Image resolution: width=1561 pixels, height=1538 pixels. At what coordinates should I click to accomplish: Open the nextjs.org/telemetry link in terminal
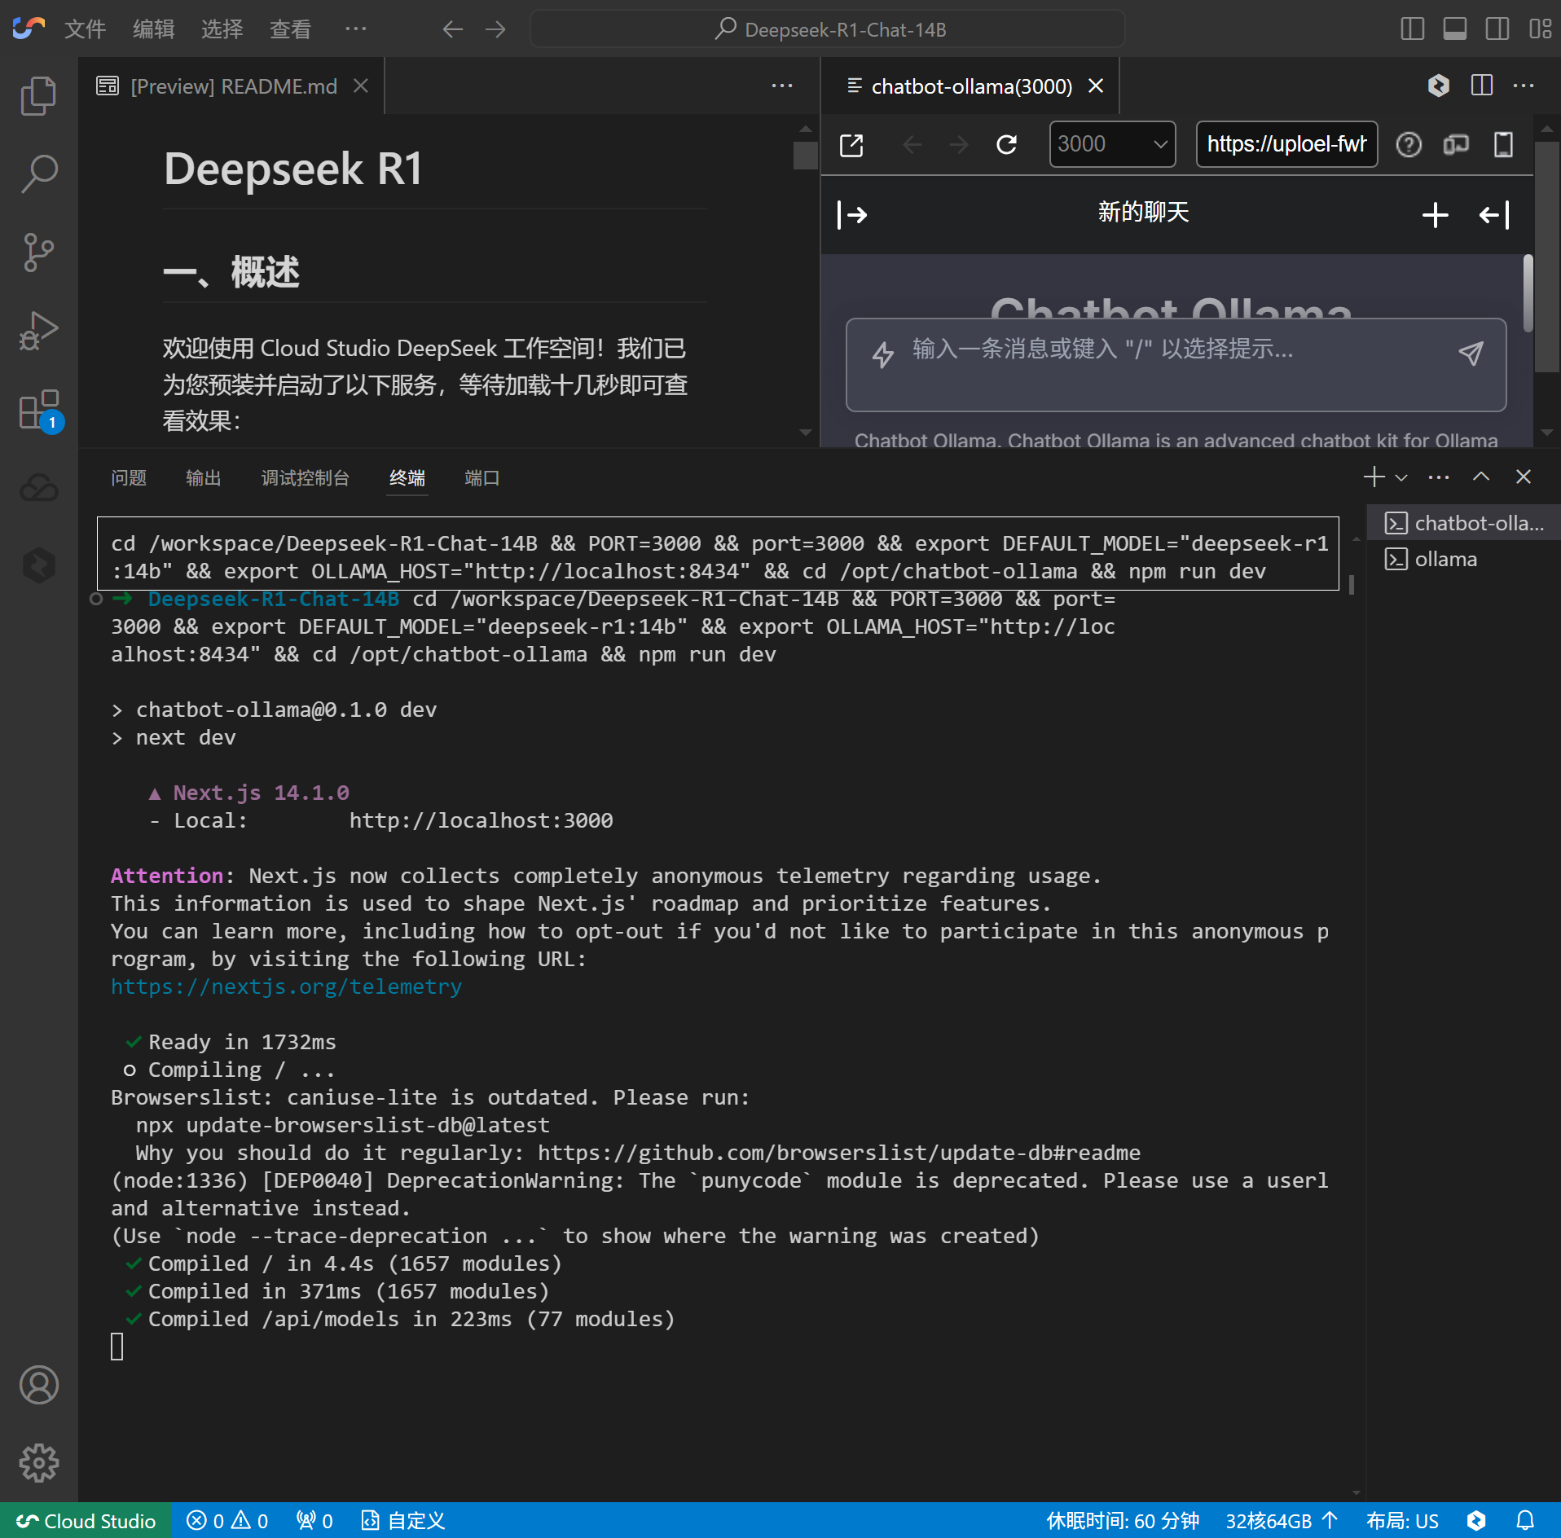pyautogui.click(x=286, y=987)
